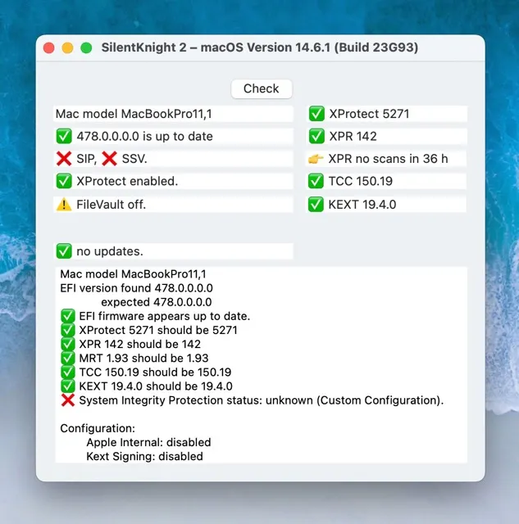Click the red X before SSV
The height and width of the screenshot is (524, 519).
pyautogui.click(x=109, y=159)
